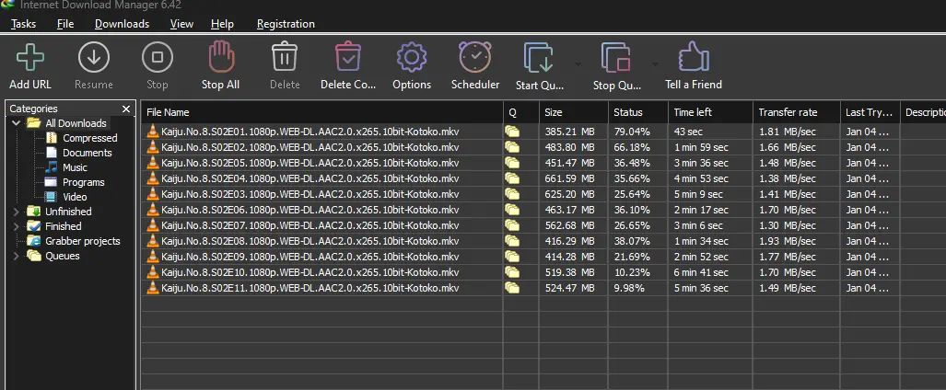Click the queue icon for S02E11 row
946x390 pixels.
[512, 288]
